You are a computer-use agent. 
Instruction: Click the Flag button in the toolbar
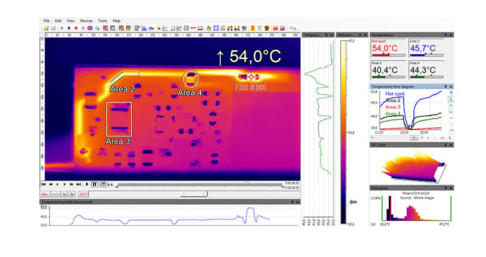(x=293, y=28)
